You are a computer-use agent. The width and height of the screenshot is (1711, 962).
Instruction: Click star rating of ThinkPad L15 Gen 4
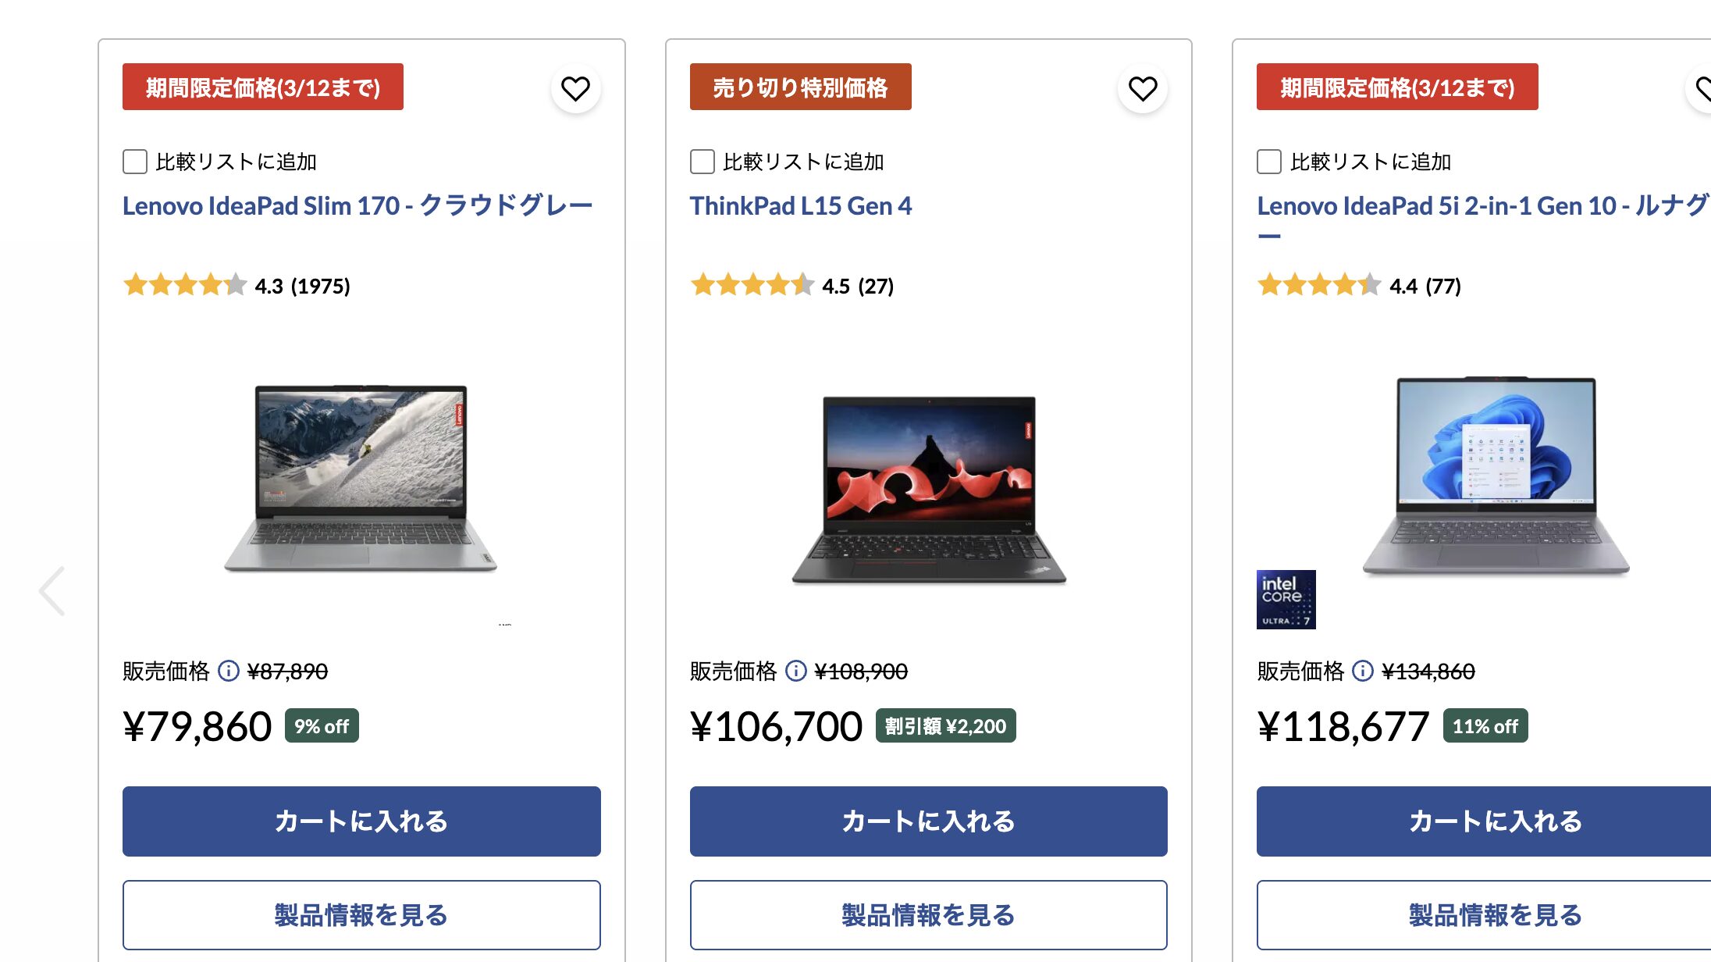coord(752,285)
